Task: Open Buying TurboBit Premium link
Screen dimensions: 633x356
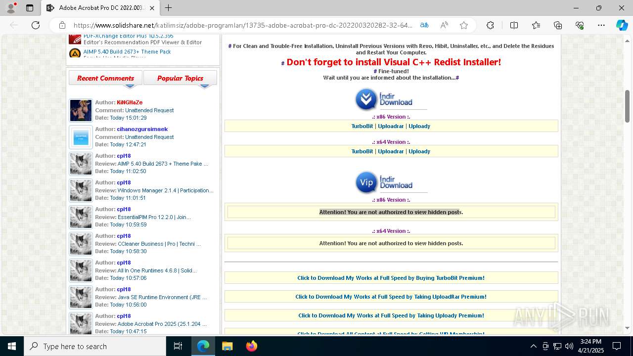Action: point(391,278)
